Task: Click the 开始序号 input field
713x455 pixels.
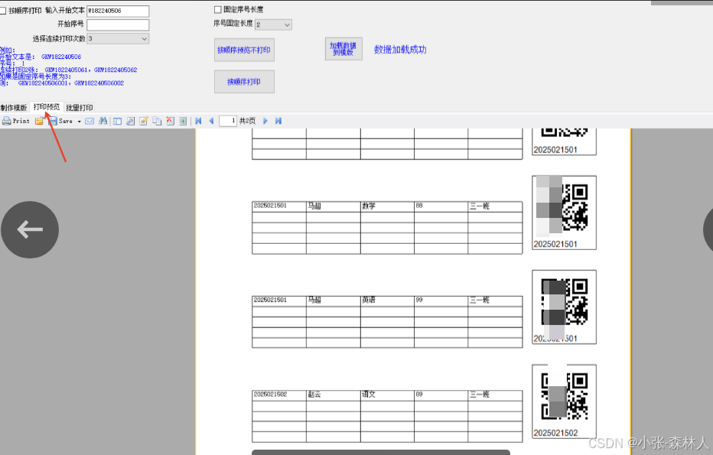Action: [118, 24]
